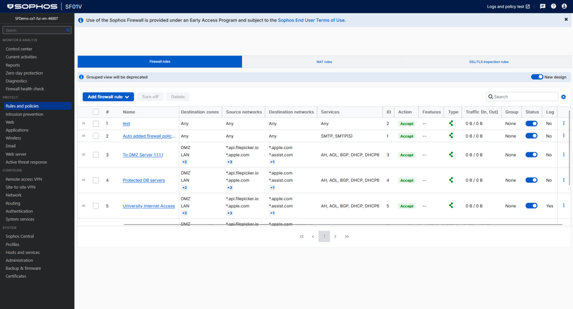
Task: Jump to the last page of rules
Action: [x=346, y=236]
